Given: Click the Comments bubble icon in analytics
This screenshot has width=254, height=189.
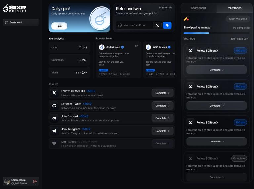Looking at the screenshot, I should tap(80, 60).
